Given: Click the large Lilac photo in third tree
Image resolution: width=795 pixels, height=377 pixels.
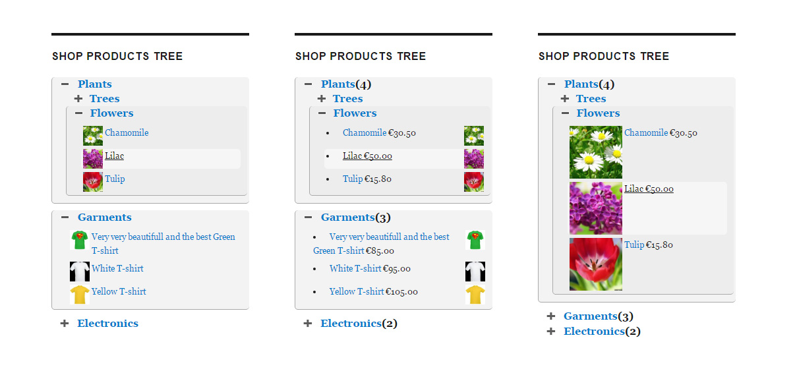Looking at the screenshot, I should point(596,208).
